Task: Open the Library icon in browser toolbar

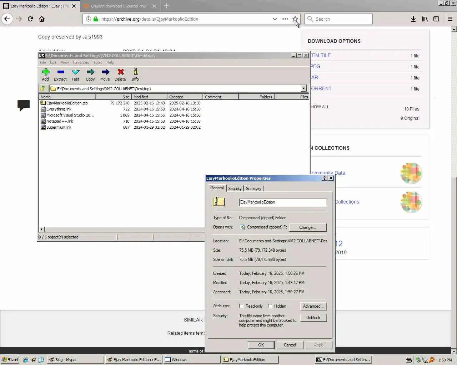Action: click(x=425, y=19)
